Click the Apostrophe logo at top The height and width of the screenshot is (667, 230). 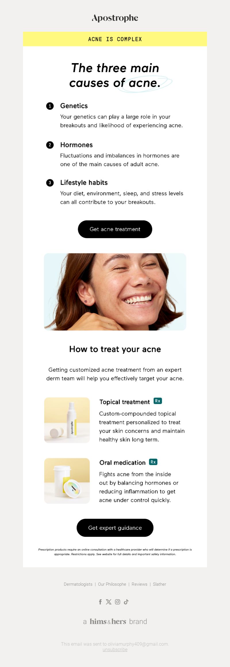(x=115, y=18)
